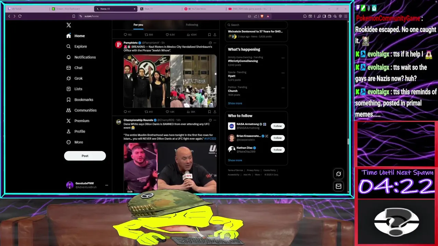438x246 pixels.
Task: Reply to the Pamphlets post
Action: point(127,112)
